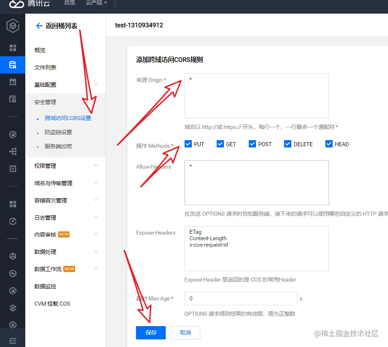
Task: Uncheck the PUT method checkbox
Action: (x=188, y=144)
